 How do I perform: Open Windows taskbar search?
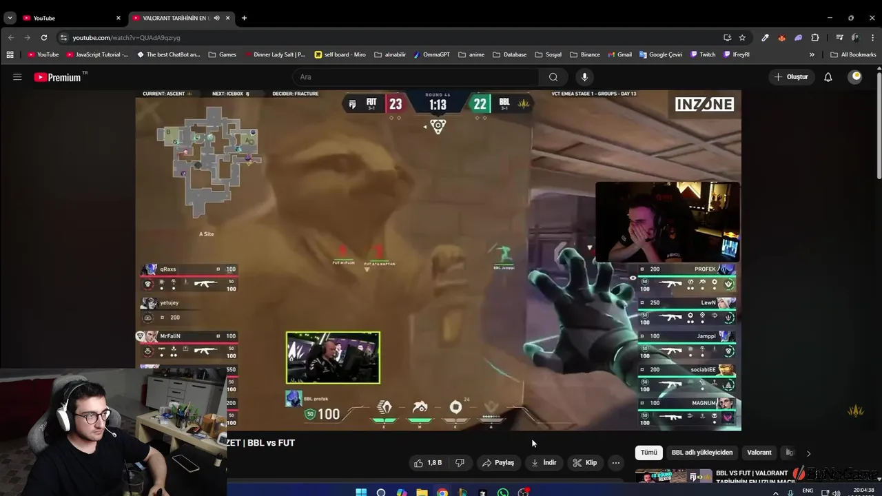381,493
